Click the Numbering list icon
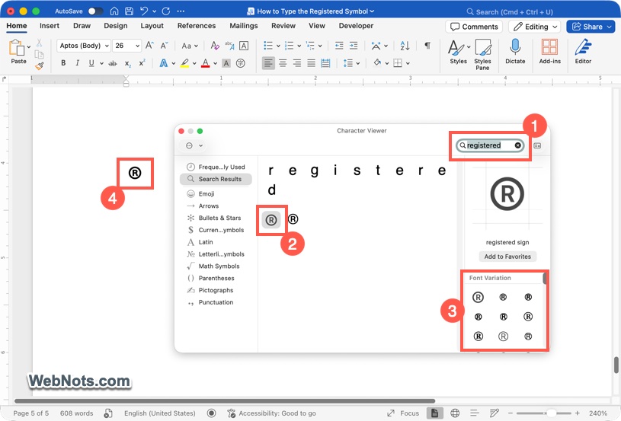The image size is (621, 421). pyautogui.click(x=290, y=46)
